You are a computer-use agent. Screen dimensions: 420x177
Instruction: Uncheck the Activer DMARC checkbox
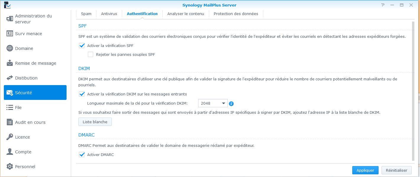tap(82, 155)
